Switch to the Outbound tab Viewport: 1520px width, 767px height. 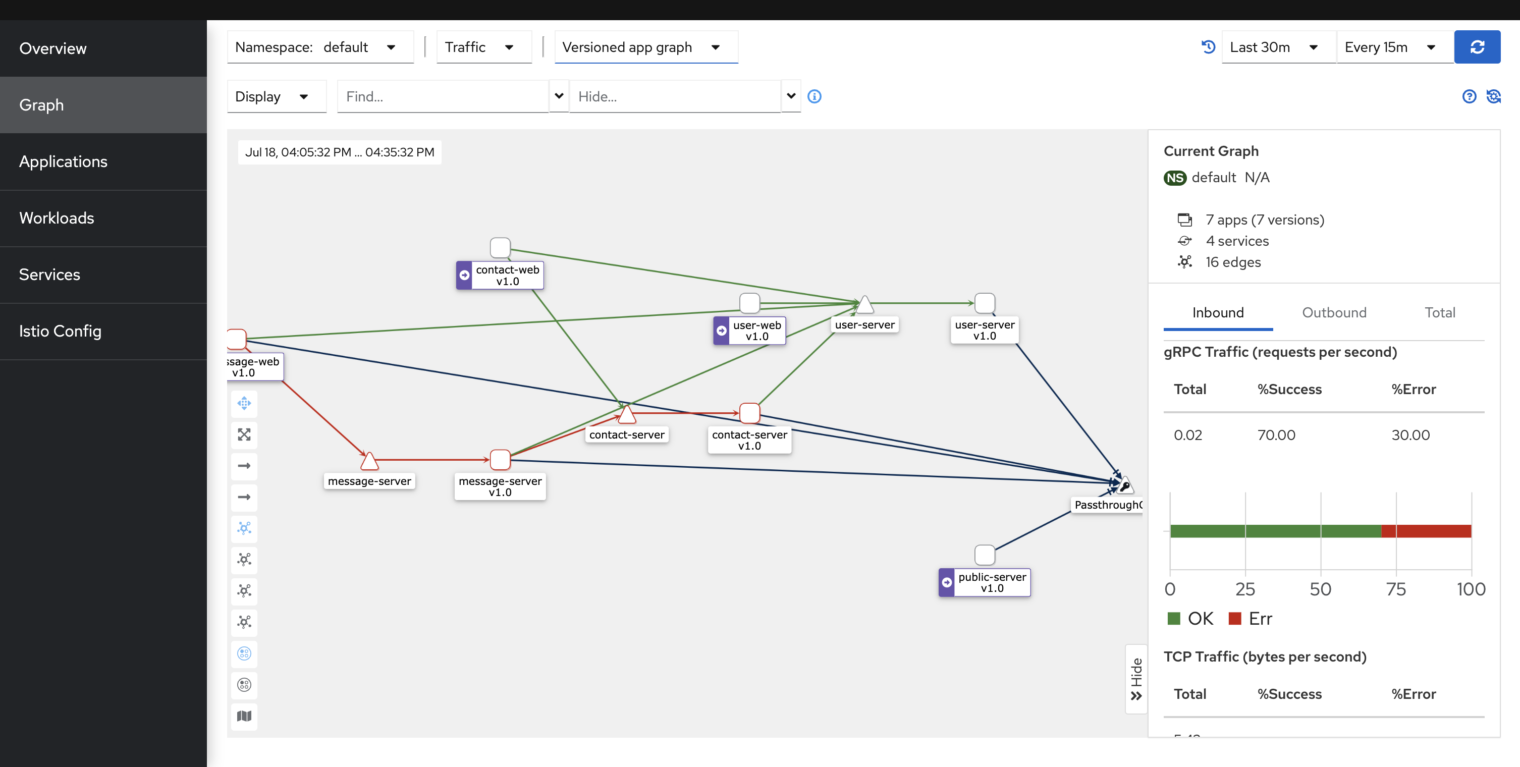pyautogui.click(x=1334, y=313)
